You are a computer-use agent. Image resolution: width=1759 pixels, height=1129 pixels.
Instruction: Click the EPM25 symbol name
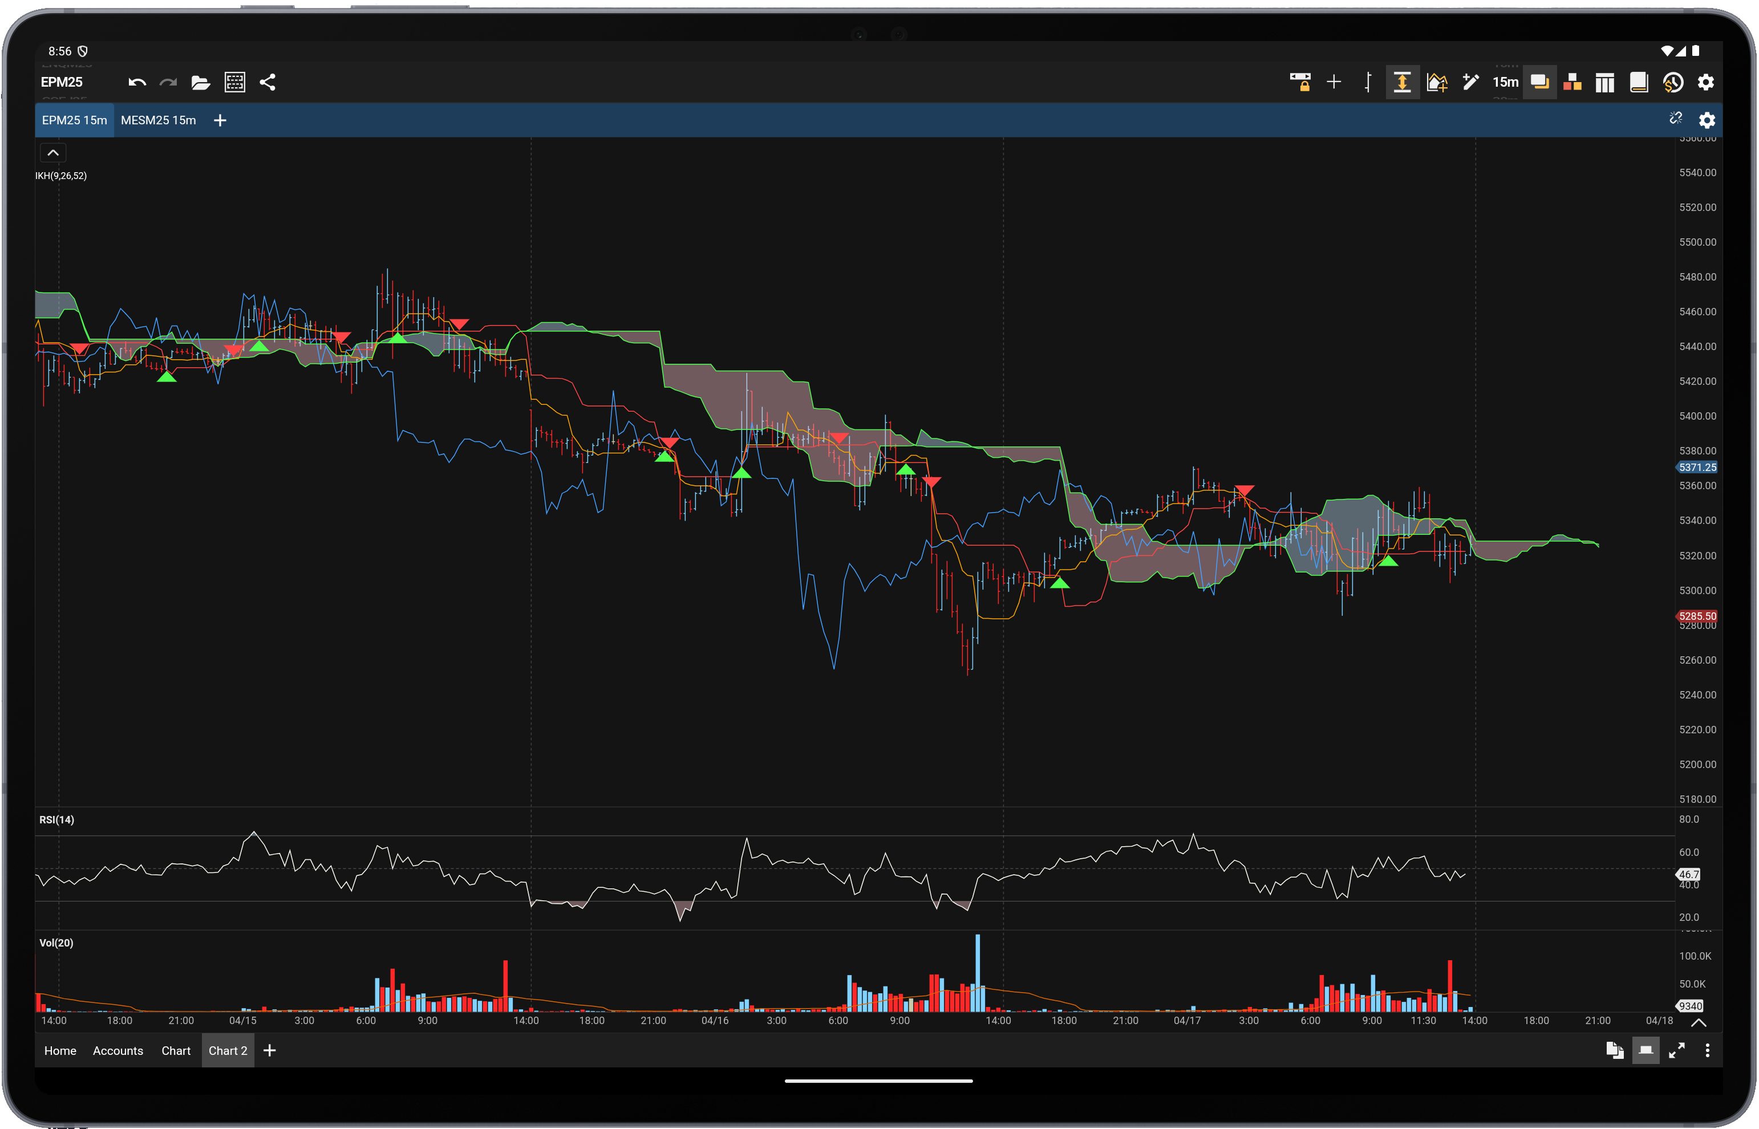click(62, 82)
